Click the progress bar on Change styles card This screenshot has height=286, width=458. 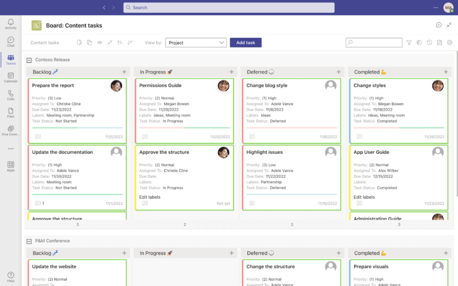coord(399,127)
